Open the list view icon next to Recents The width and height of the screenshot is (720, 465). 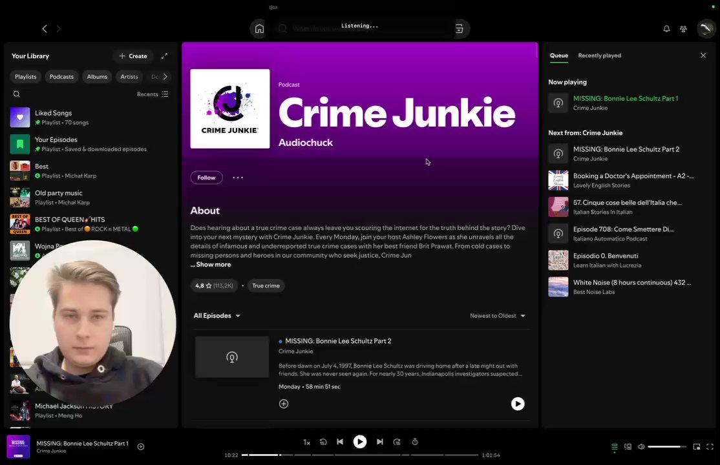[x=165, y=94]
